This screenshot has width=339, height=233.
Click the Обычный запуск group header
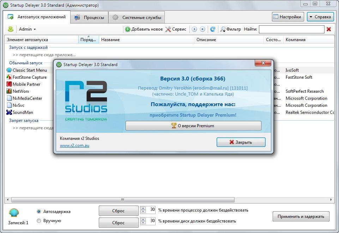(26, 63)
